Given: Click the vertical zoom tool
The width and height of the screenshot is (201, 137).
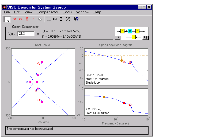Looking at the screenshot, I should coord(61,19).
